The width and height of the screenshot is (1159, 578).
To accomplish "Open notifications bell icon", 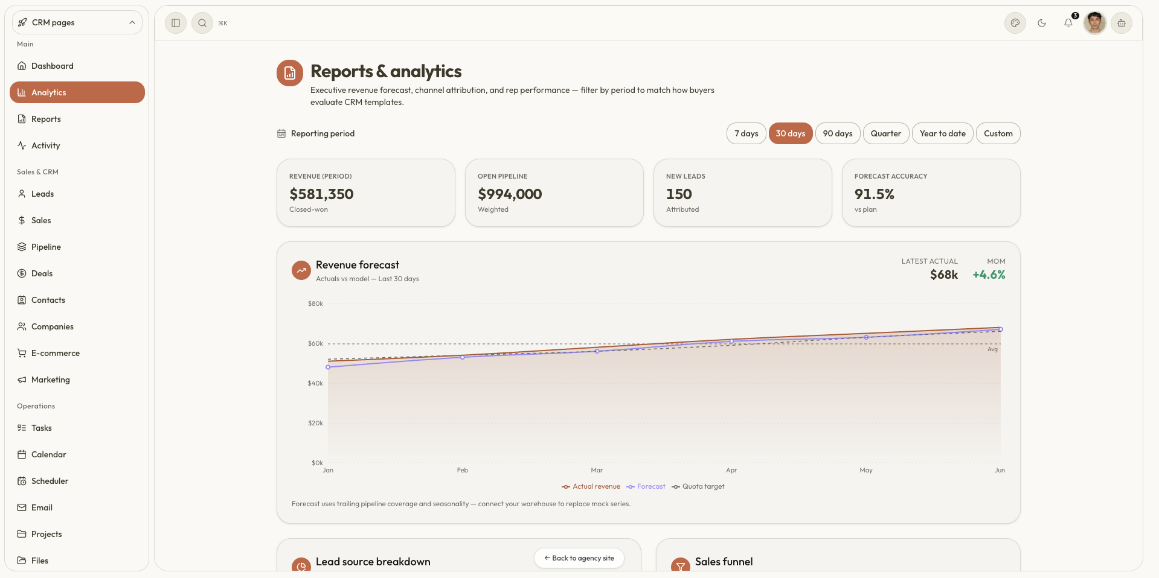I will click(1068, 23).
